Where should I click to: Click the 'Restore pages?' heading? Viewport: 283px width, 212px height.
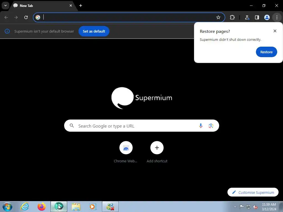tap(215, 31)
